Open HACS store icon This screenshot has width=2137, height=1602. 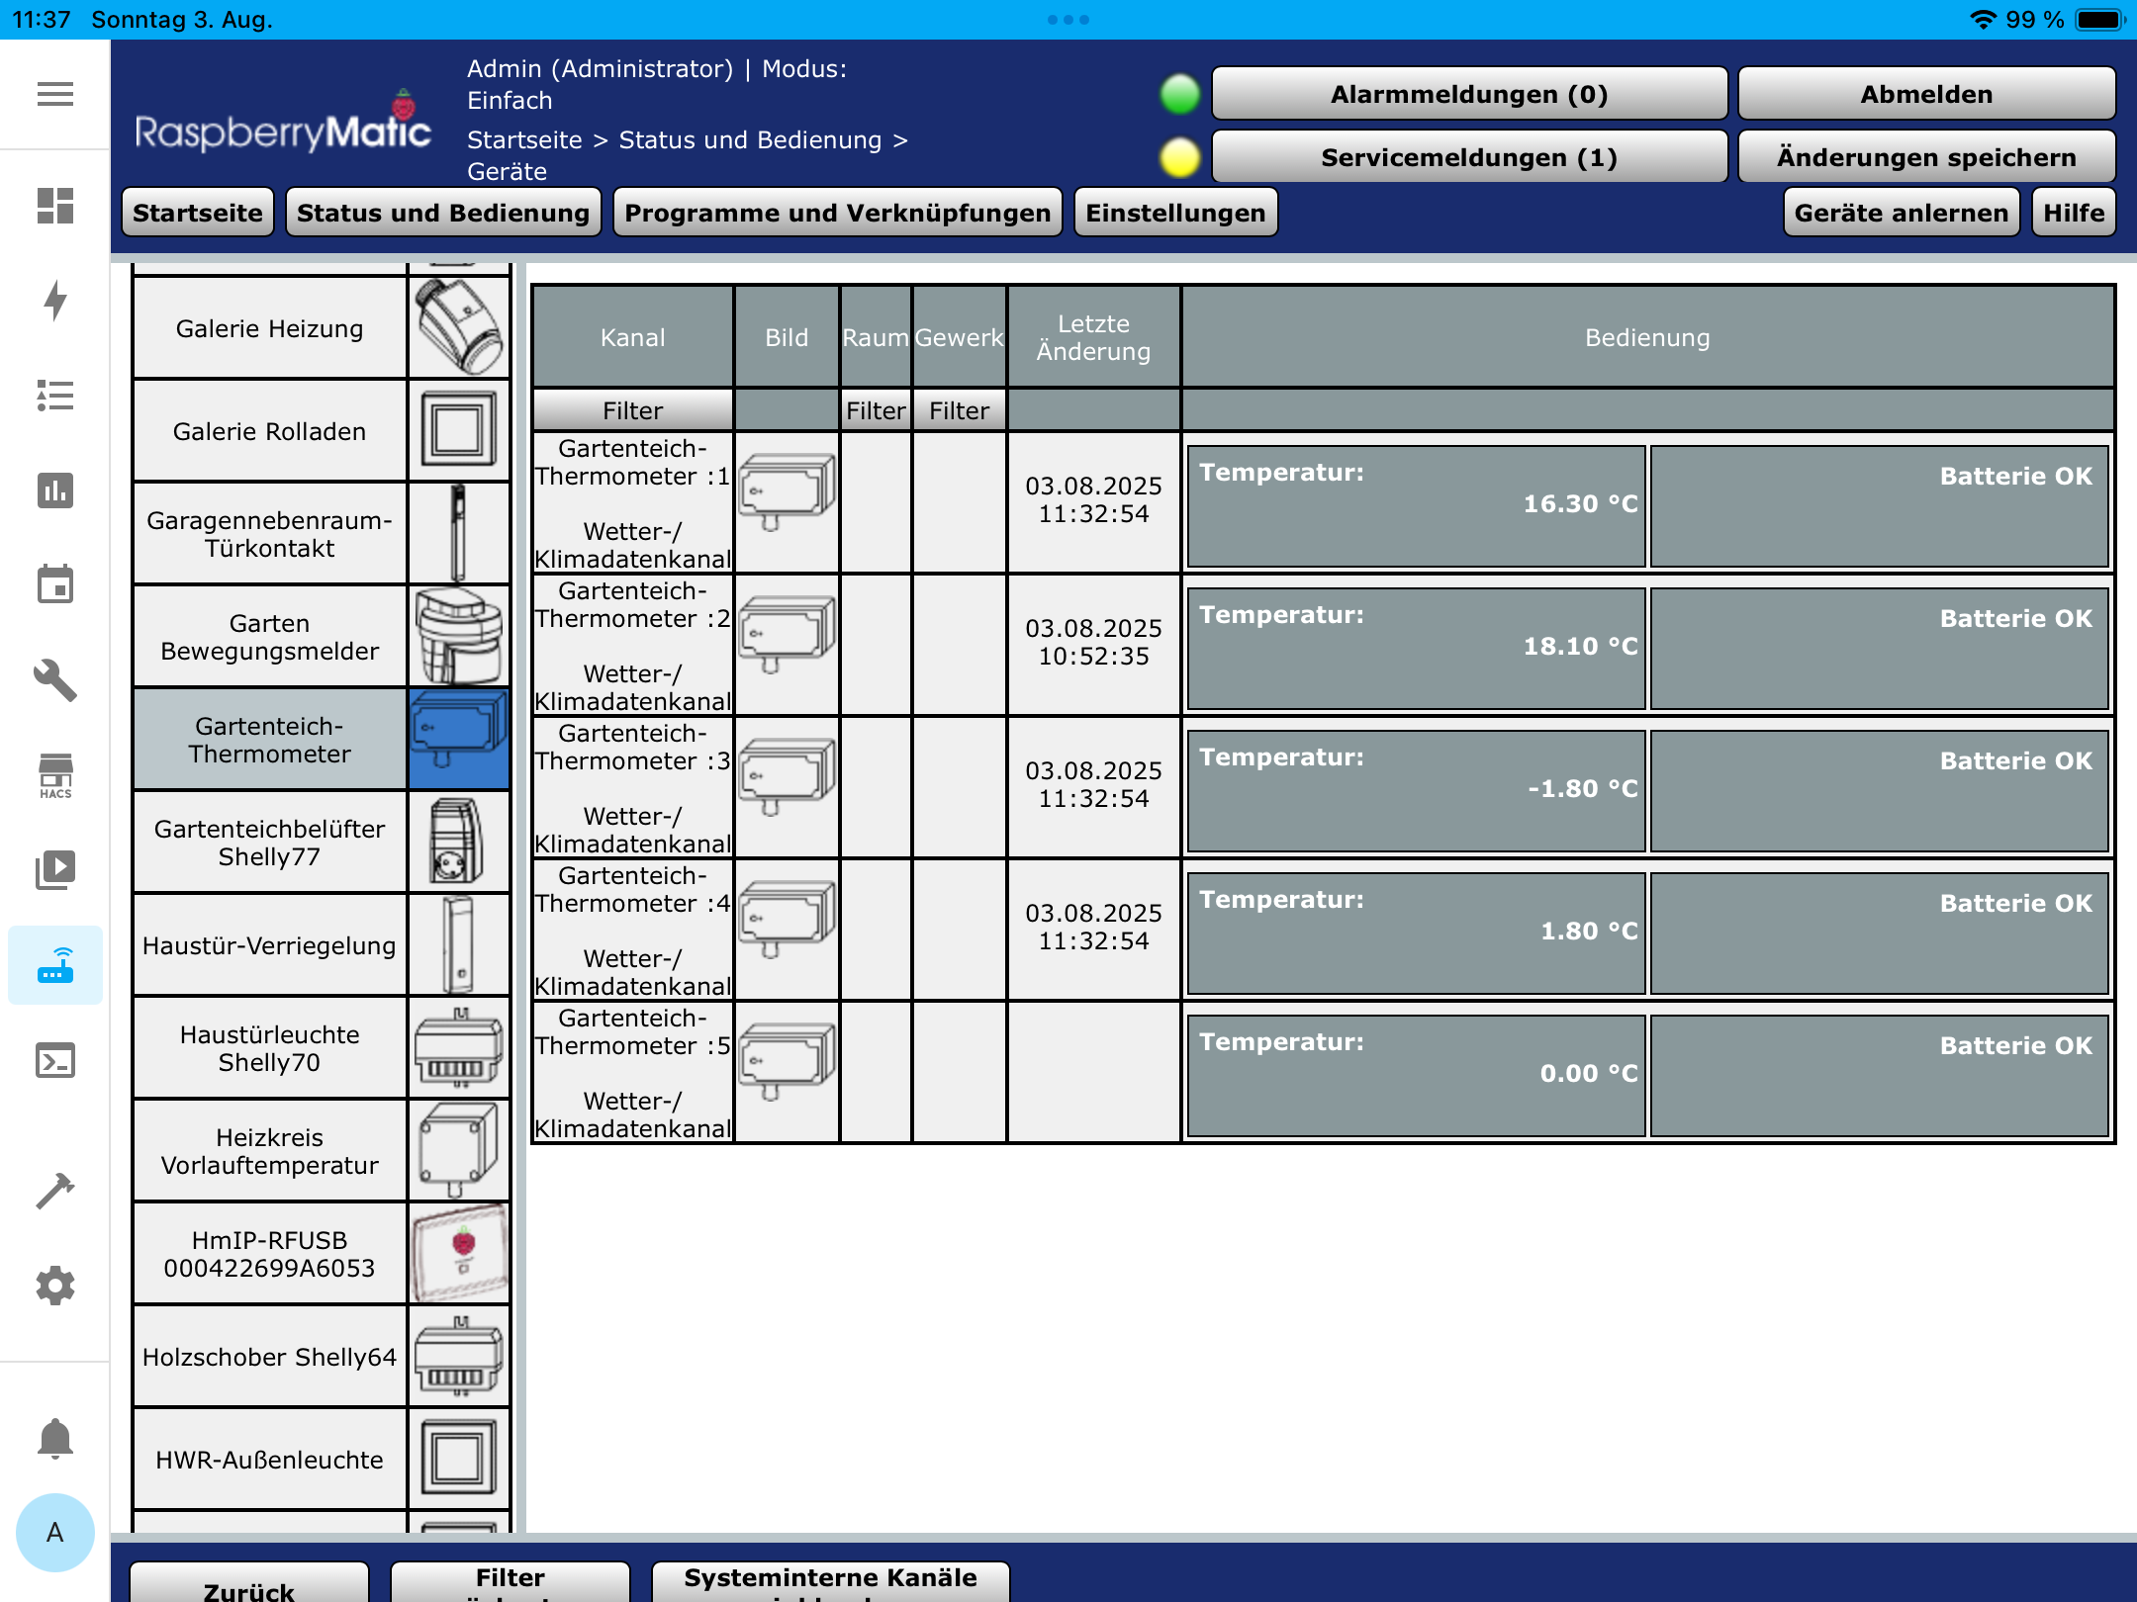coord(54,775)
